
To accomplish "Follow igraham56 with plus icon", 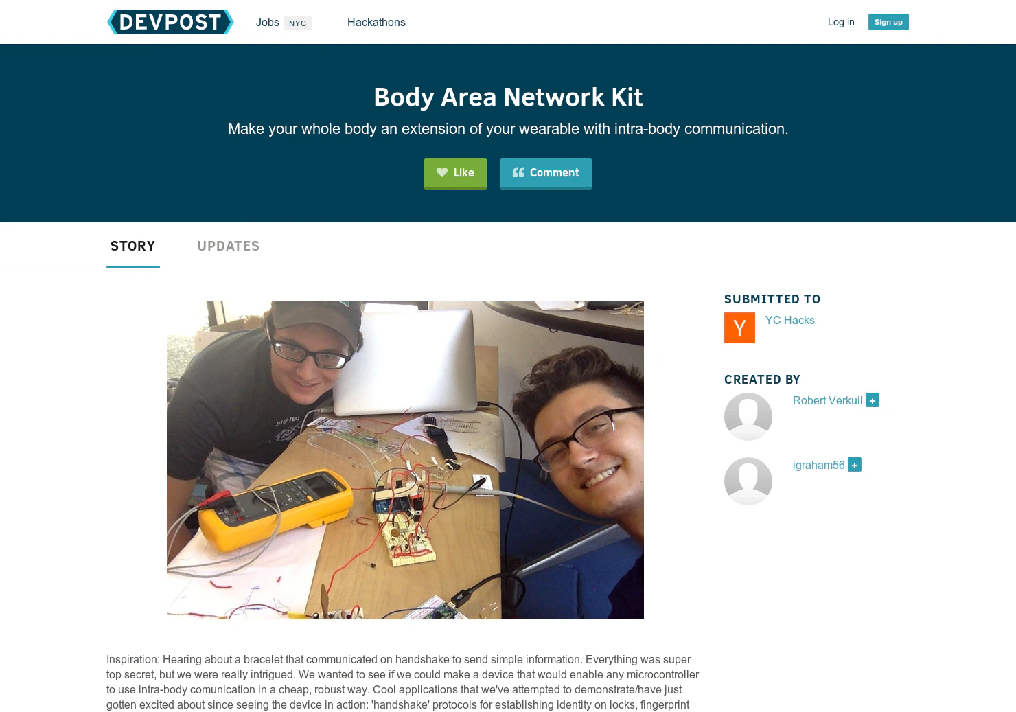I will point(855,465).
